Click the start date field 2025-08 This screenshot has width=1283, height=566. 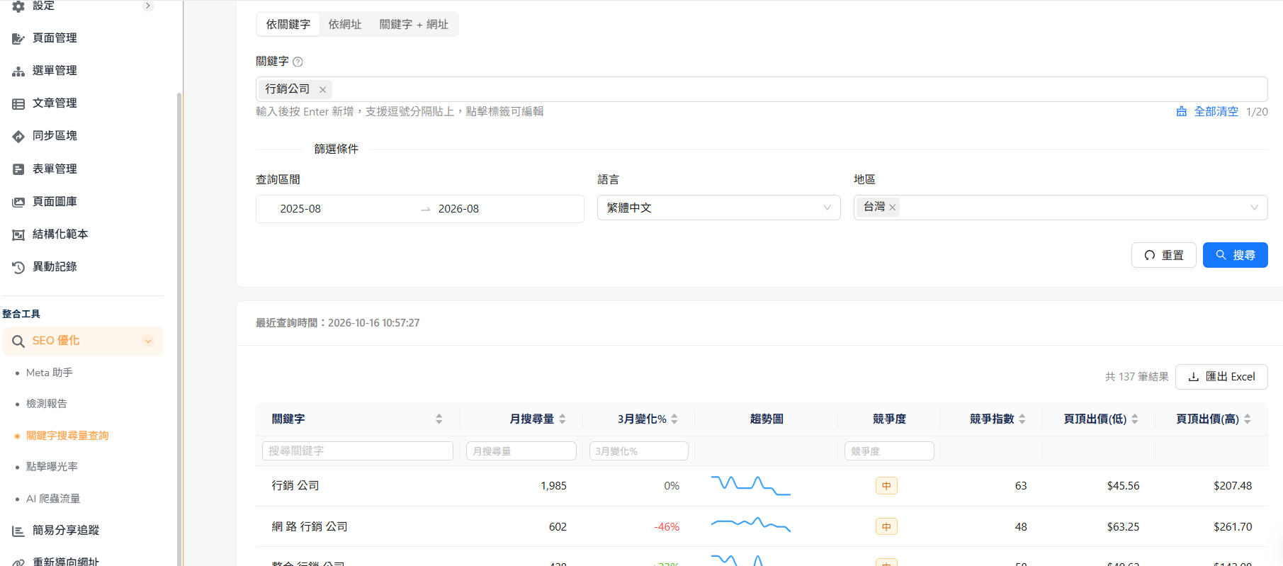300,209
